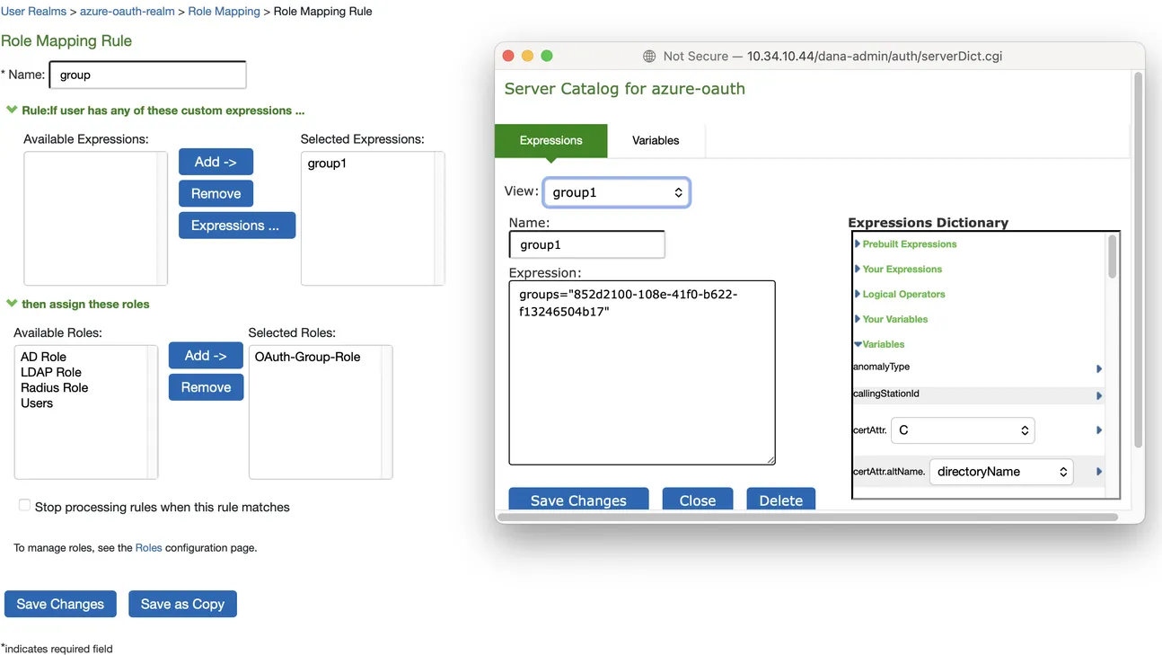The width and height of the screenshot is (1162, 655).
Task: Click arrow icon next to certAttr.altName. variable
Action: pos(1099,472)
